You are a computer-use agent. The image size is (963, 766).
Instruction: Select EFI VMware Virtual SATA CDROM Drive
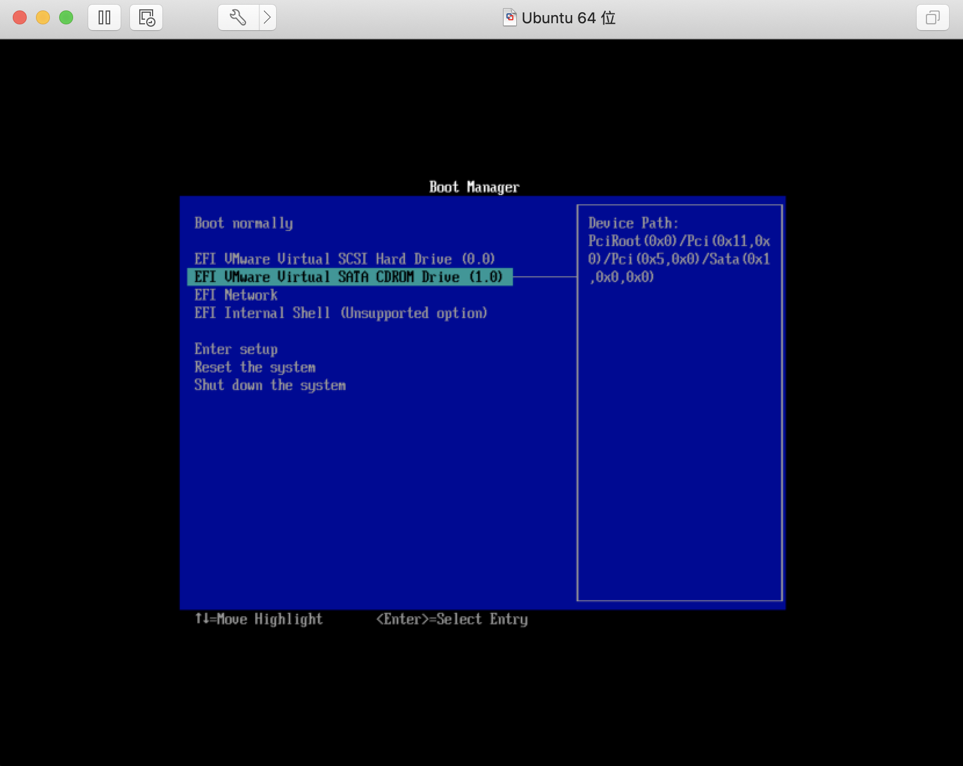(x=350, y=277)
